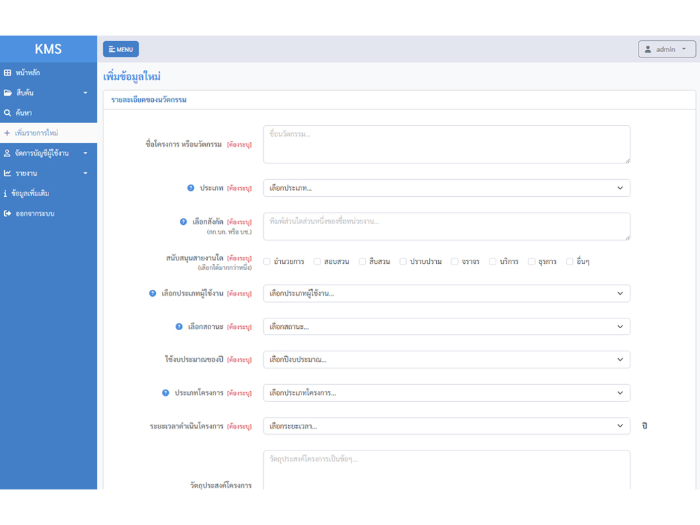Open the admin user menu button

[667, 49]
